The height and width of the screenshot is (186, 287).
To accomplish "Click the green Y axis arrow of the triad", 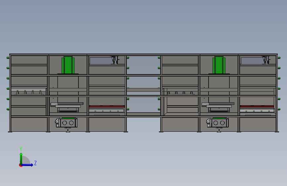I will [21, 159].
